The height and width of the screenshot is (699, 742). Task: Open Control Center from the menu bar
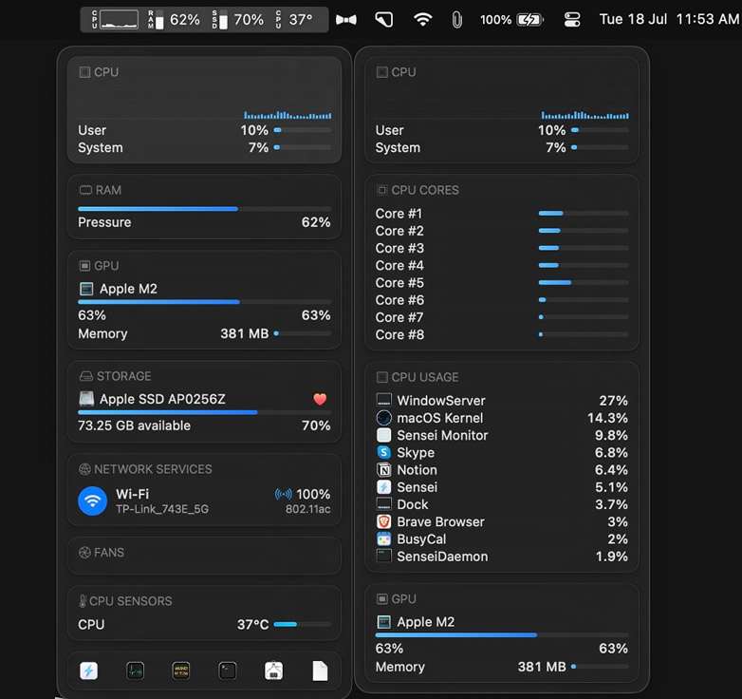[x=572, y=19]
